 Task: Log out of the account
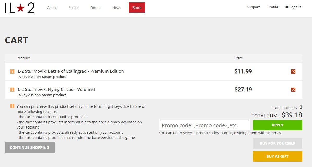[x=293, y=7]
